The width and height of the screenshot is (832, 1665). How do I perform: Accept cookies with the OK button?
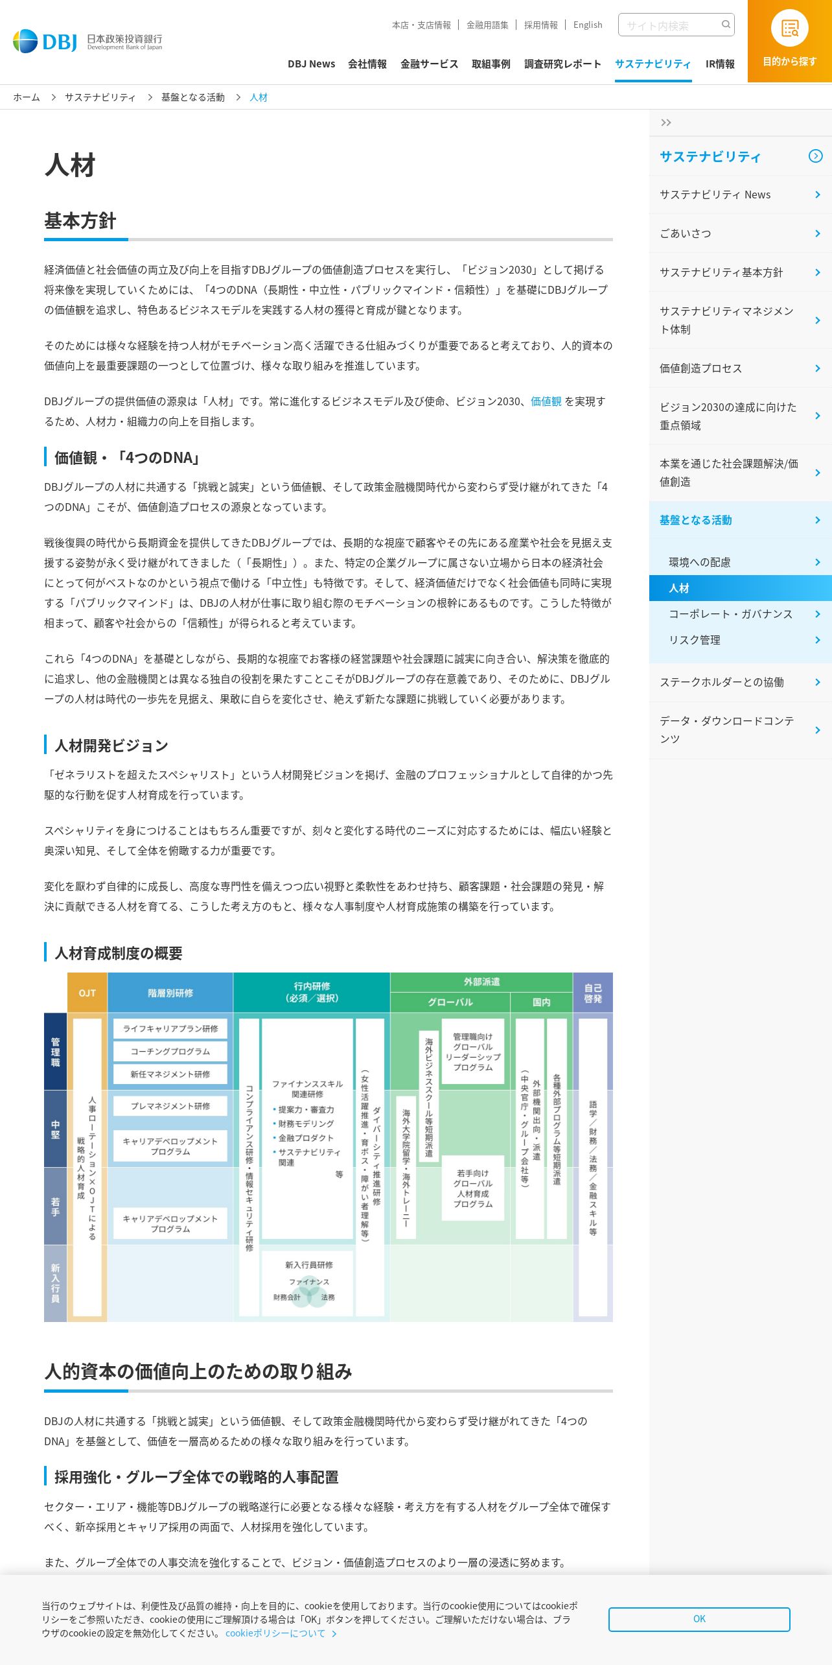coord(699,1619)
